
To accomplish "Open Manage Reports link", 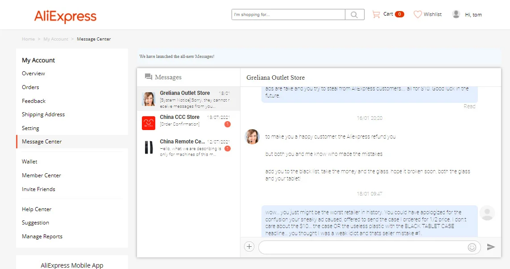I will pos(42,236).
